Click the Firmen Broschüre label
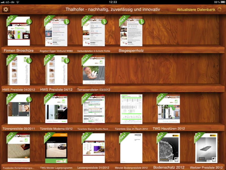The height and width of the screenshot is (170, 226). (19, 51)
